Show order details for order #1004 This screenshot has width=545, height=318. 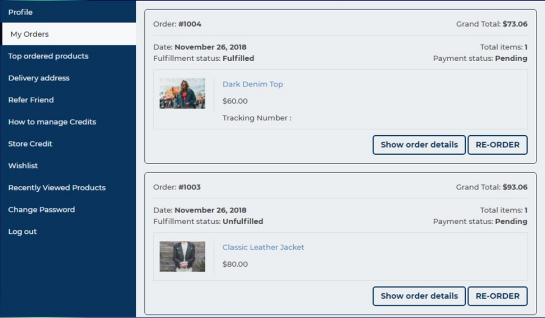419,145
